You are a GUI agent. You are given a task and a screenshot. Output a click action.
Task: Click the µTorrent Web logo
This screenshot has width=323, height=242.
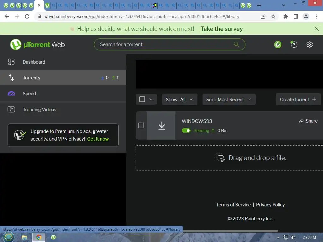[37, 44]
